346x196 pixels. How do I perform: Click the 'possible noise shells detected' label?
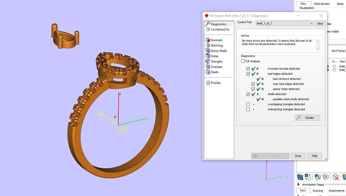(x=291, y=99)
